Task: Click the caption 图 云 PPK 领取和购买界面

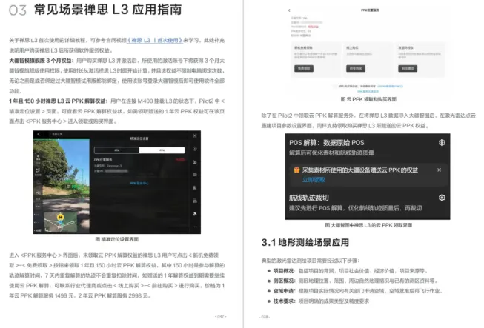Action: (368, 99)
